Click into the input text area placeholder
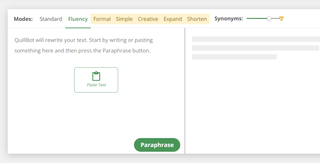 [83, 45]
